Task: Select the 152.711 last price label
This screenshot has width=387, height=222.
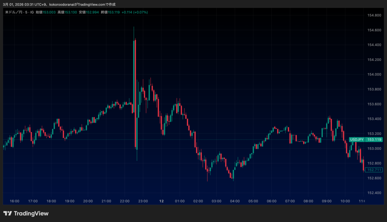Action: coord(374,170)
